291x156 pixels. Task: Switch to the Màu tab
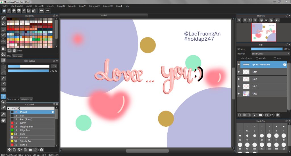click(9, 56)
